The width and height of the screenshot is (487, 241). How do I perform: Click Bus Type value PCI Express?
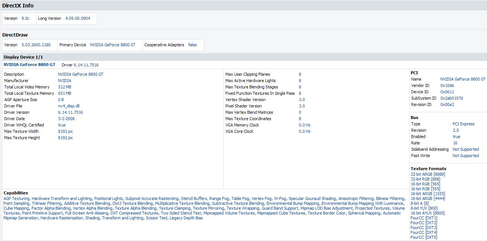pyautogui.click(x=463, y=124)
